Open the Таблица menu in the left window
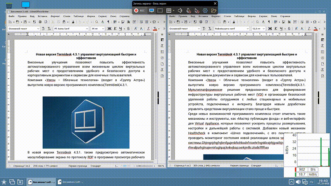This screenshot has height=186, width=331. [x=78, y=17]
